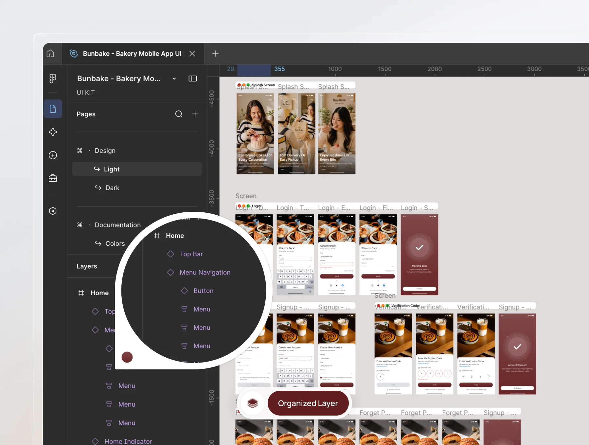Open the hexagon settings sidebar icon
The height and width of the screenshot is (445, 589).
[53, 211]
